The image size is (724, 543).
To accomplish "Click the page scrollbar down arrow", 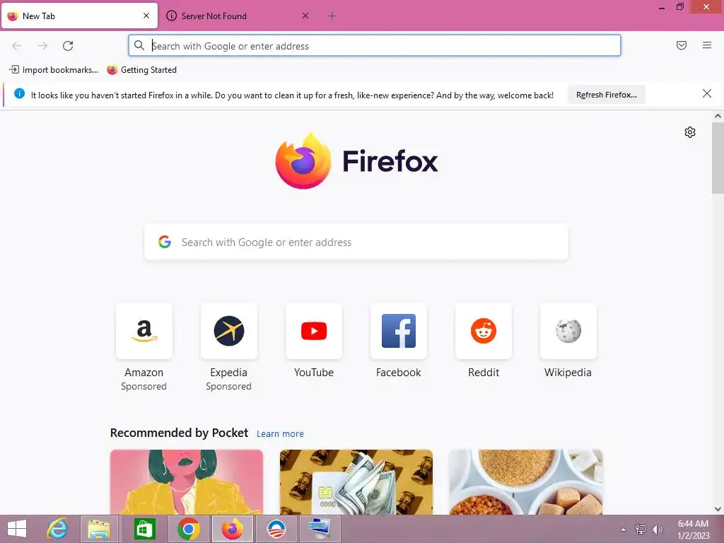I will (x=718, y=509).
